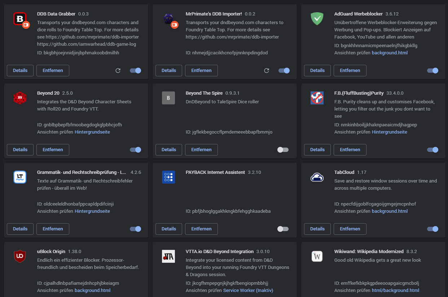Click the VTTA.io extension icon
The height and width of the screenshot is (297, 448).
(x=168, y=256)
